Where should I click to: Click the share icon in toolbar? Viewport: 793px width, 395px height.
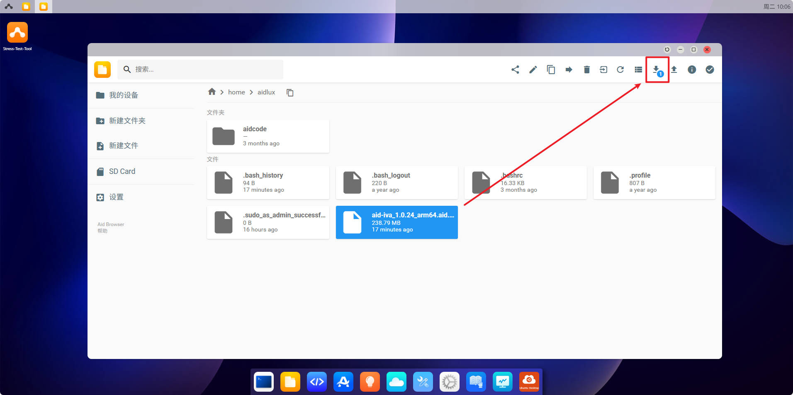pos(515,70)
